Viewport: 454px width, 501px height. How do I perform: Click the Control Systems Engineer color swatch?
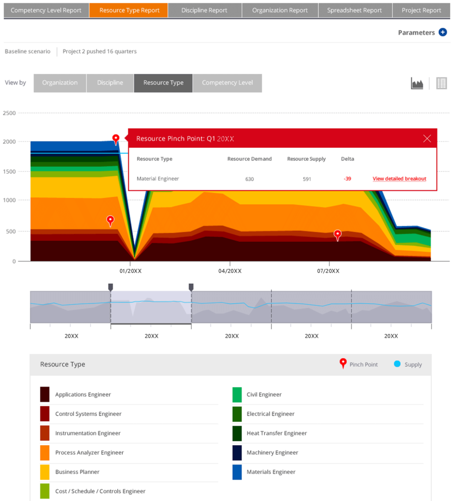tap(44, 414)
